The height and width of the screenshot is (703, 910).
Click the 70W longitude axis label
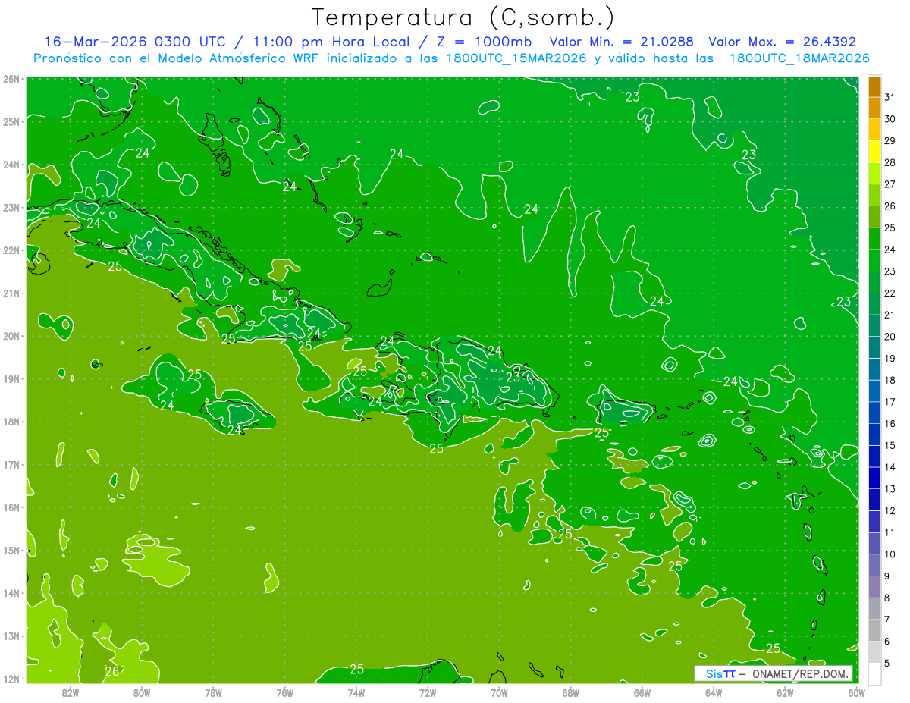point(499,692)
